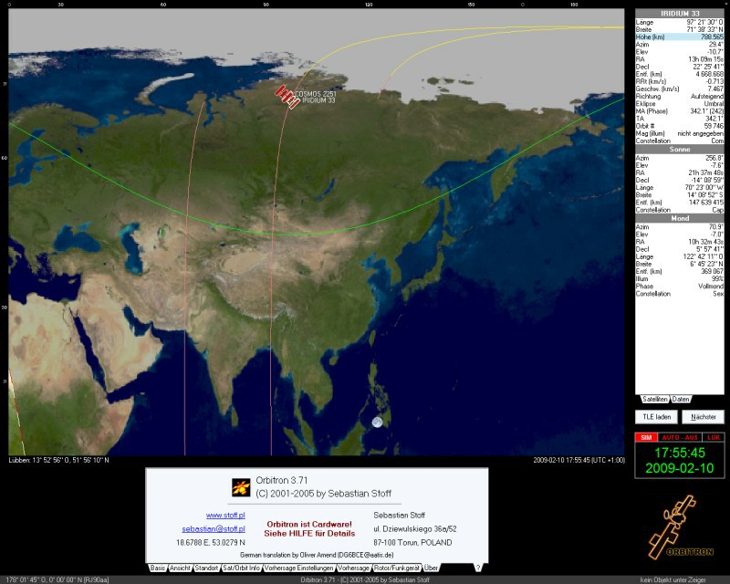Viewport: 730px width, 584px height.
Task: Click the IRIDIUM 33 header in the data panel
Action: tap(680, 14)
